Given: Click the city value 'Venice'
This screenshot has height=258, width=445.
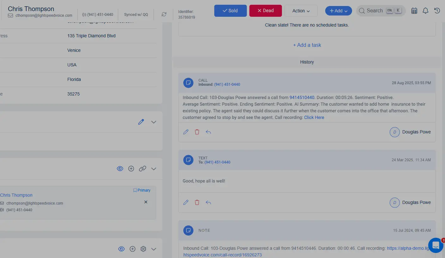Looking at the screenshot, I should tap(74, 50).
